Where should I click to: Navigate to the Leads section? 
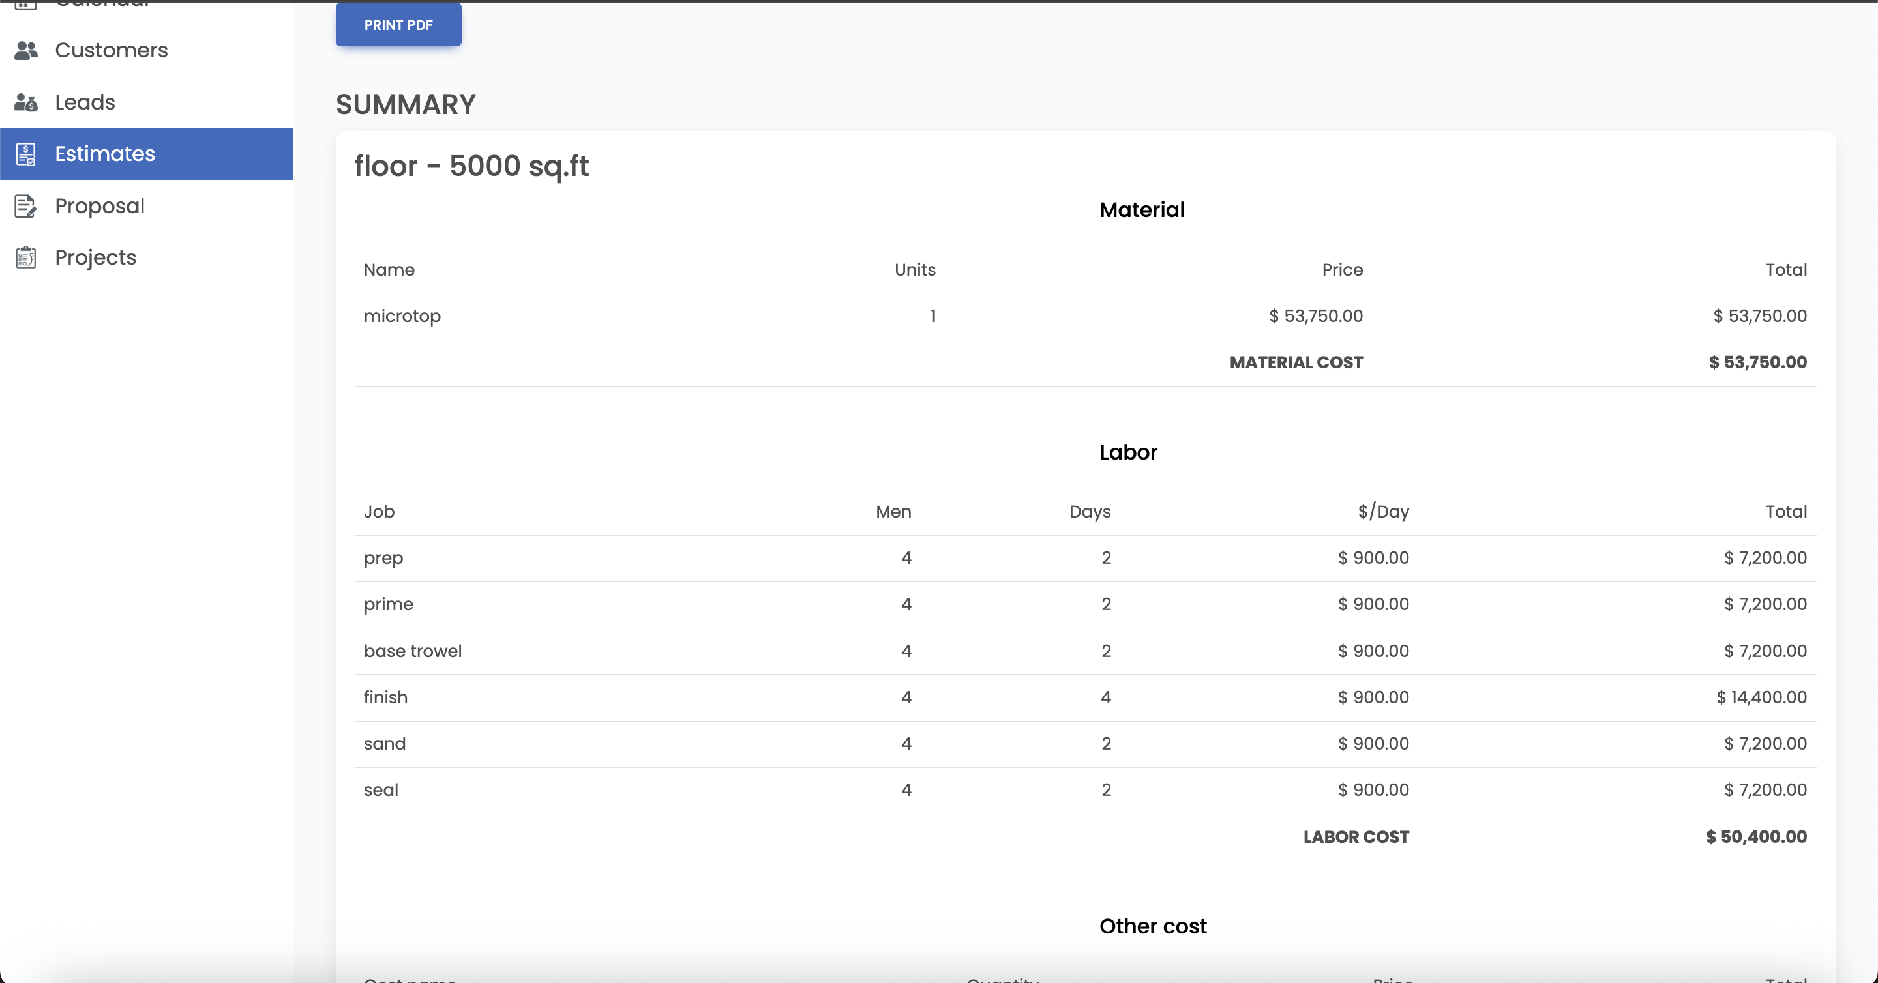click(x=84, y=102)
